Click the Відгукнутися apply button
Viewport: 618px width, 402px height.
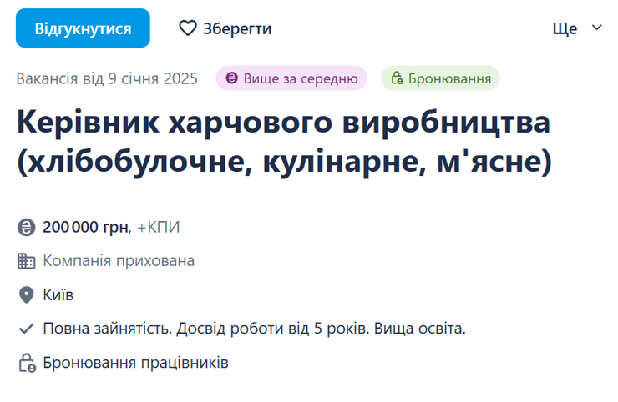click(83, 28)
